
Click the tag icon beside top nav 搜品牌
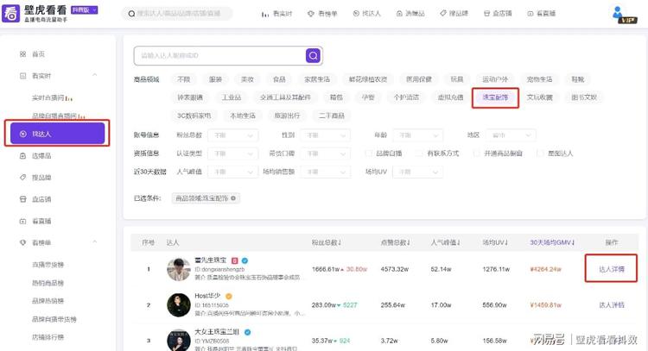tap(443, 14)
